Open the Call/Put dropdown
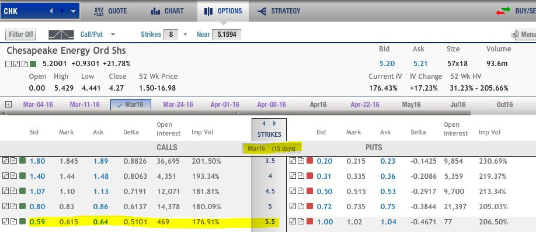 [x=113, y=34]
